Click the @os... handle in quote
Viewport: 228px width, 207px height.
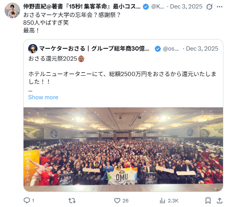[171, 49]
